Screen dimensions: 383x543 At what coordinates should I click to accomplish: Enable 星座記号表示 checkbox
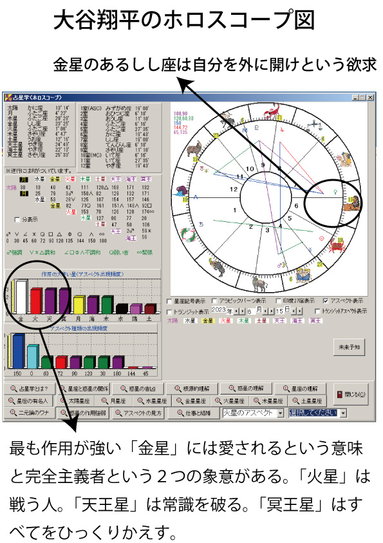tap(169, 301)
